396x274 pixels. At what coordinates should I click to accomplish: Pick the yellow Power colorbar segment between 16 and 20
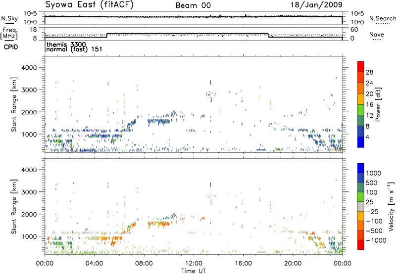tap(361, 98)
